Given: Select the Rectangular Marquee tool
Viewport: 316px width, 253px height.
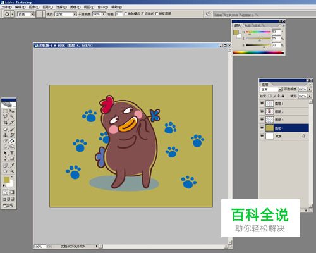Looking at the screenshot, I should click(6, 111).
